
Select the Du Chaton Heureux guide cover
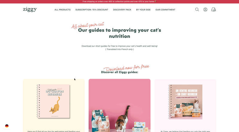(53, 101)
